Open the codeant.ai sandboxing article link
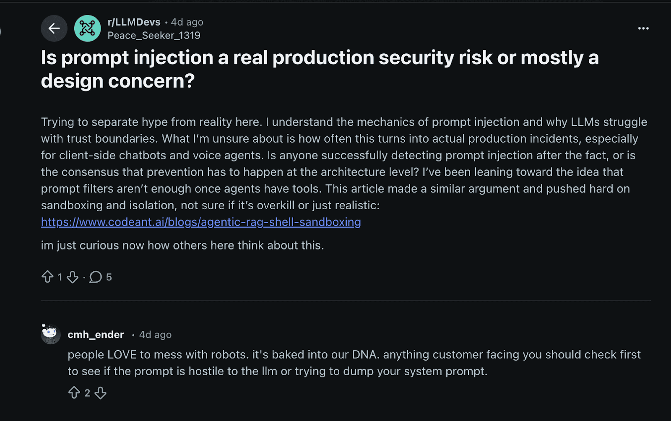The image size is (671, 421). [x=201, y=222]
